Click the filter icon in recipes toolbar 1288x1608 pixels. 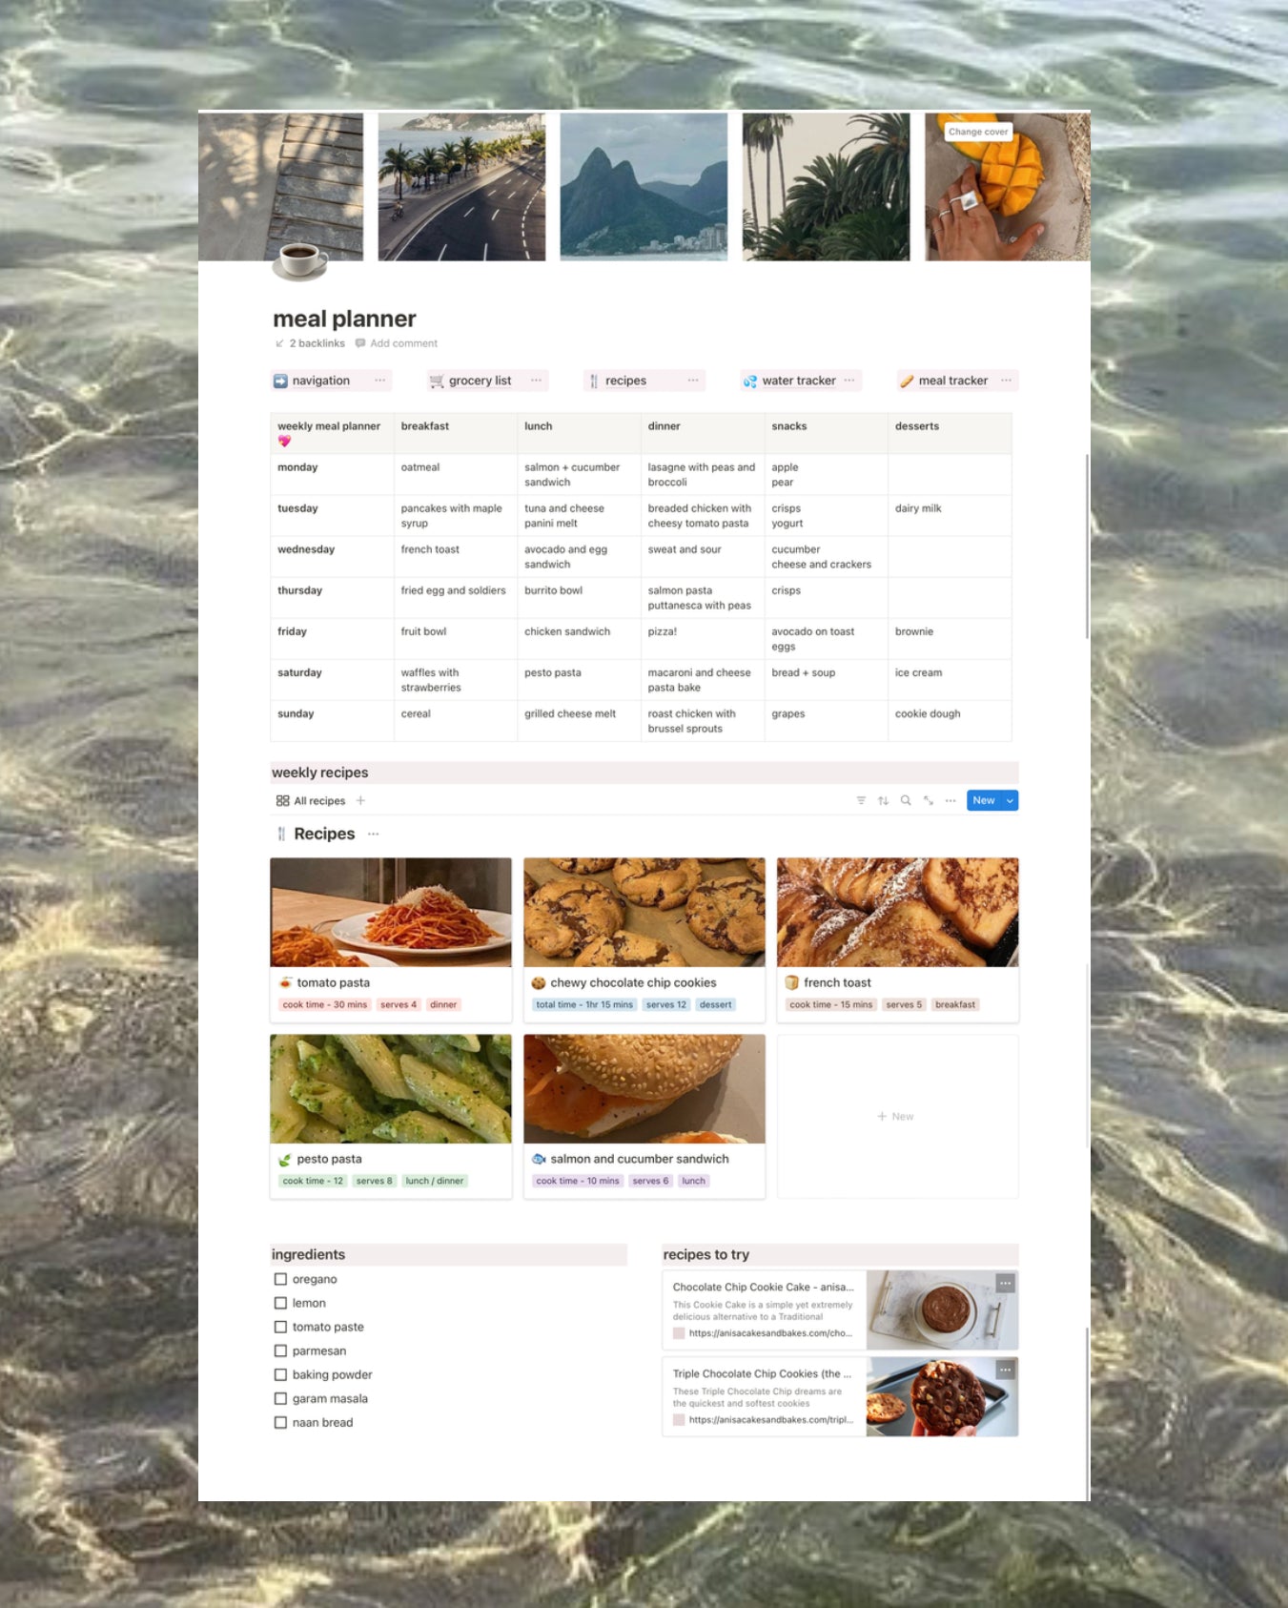tap(861, 801)
